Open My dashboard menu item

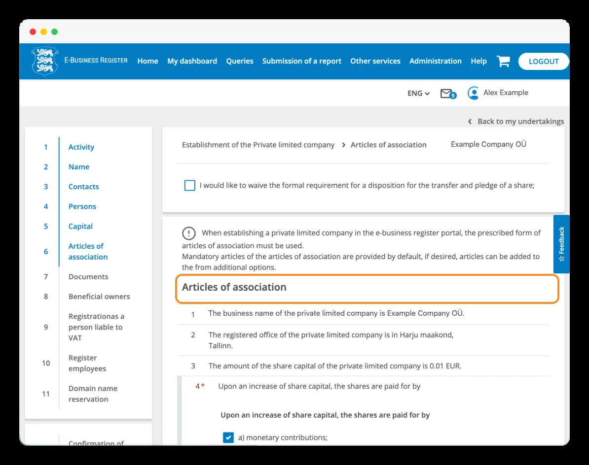point(192,61)
